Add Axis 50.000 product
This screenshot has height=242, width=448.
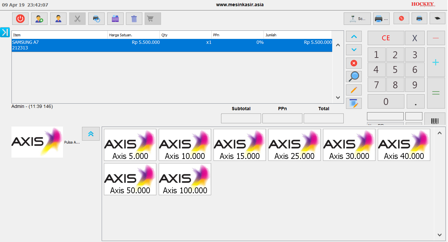coord(130,179)
